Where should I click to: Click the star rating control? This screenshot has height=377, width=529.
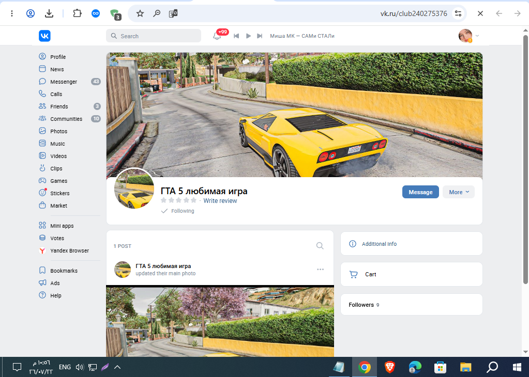178,200
